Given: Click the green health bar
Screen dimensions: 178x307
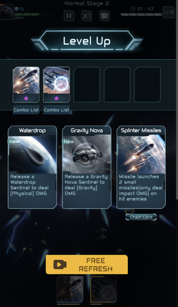Looking at the screenshot, I should coord(34,14).
